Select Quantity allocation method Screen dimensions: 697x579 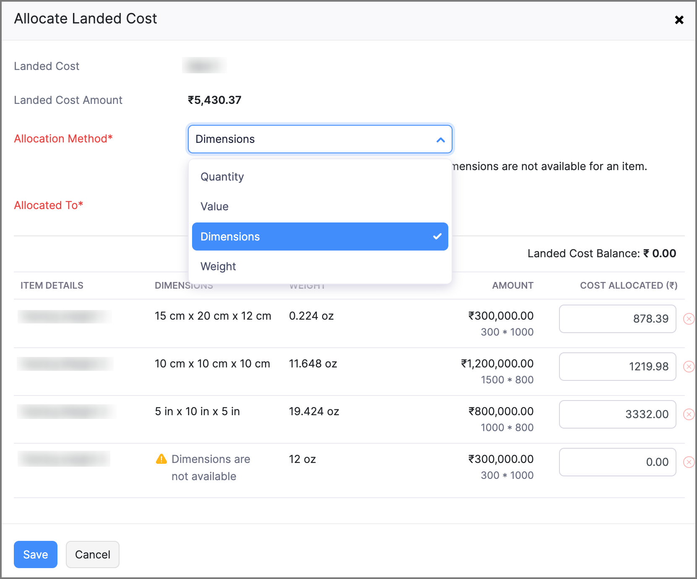(x=222, y=177)
